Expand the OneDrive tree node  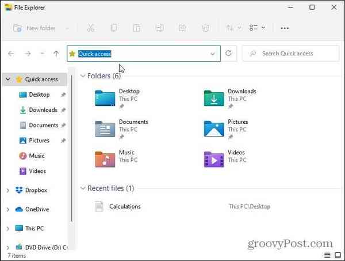point(8,209)
